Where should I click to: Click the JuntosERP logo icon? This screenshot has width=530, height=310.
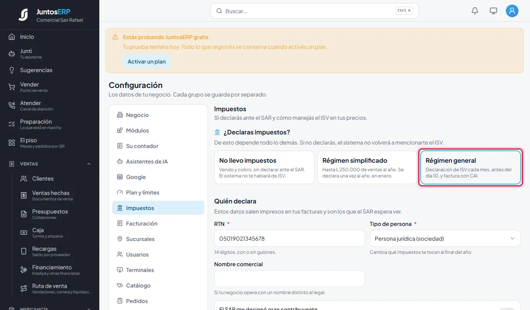(23, 15)
